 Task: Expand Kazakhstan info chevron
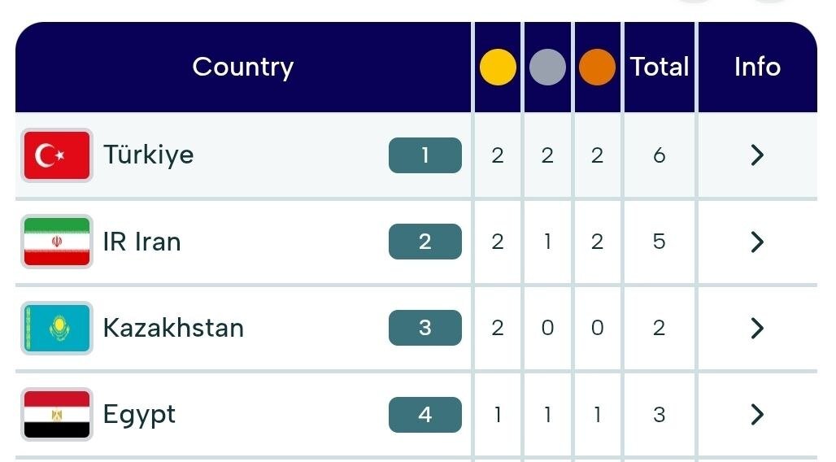tap(757, 328)
